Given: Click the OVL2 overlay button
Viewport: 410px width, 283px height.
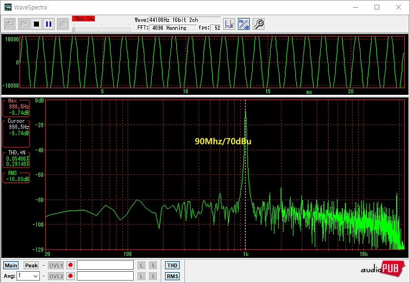Looking at the screenshot, I should click(56, 276).
